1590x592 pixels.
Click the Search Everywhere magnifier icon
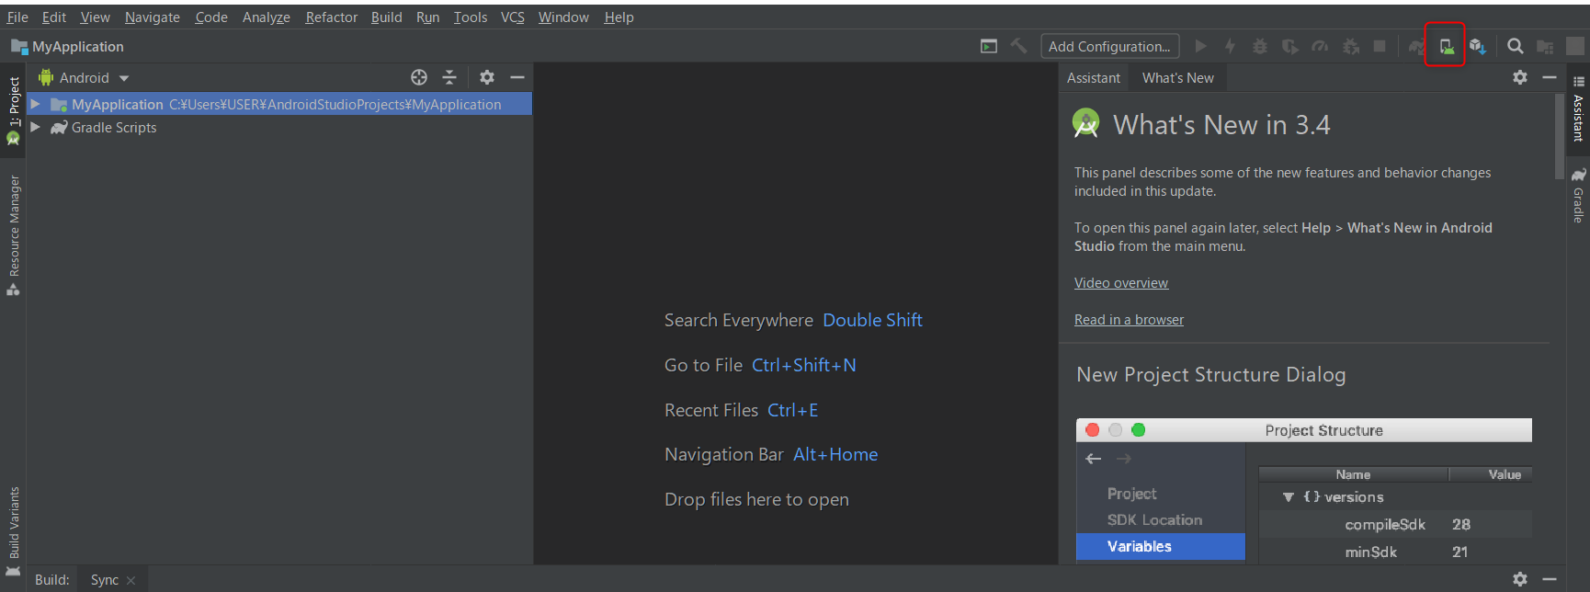(x=1516, y=46)
